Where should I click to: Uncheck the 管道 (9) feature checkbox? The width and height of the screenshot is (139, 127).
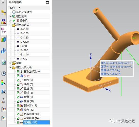(18, 97)
